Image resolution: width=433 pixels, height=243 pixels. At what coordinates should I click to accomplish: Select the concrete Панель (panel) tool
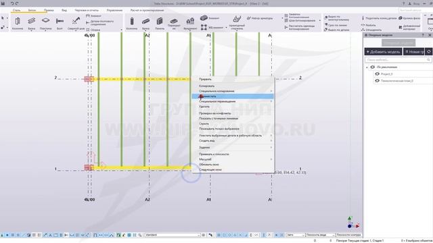click(160, 23)
